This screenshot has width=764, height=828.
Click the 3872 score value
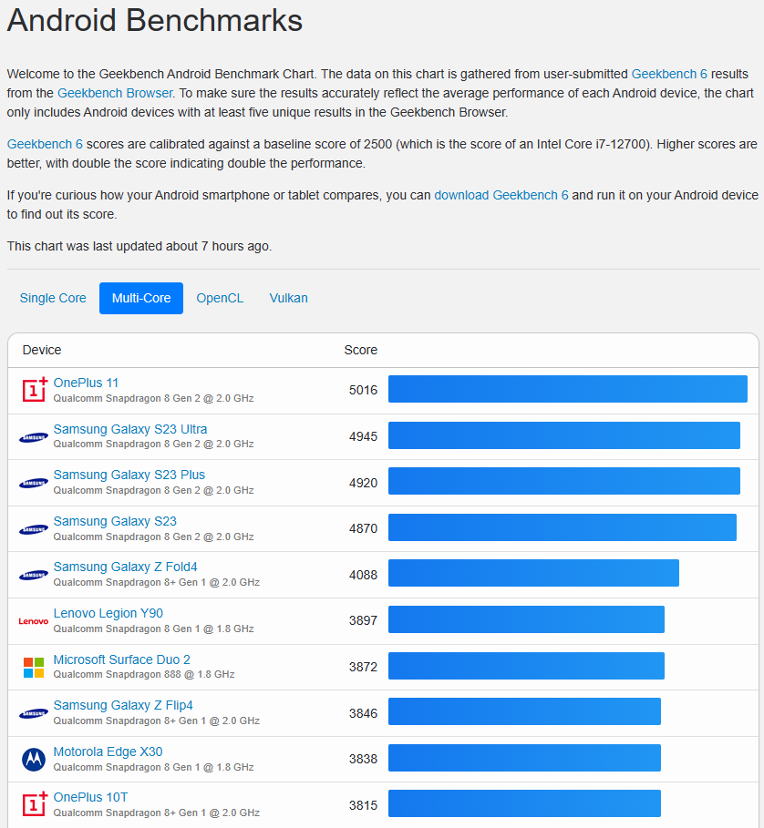coord(363,667)
